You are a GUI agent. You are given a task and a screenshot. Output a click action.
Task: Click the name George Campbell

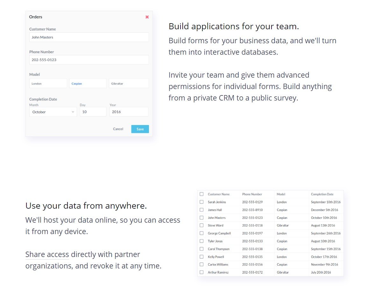coord(219,233)
